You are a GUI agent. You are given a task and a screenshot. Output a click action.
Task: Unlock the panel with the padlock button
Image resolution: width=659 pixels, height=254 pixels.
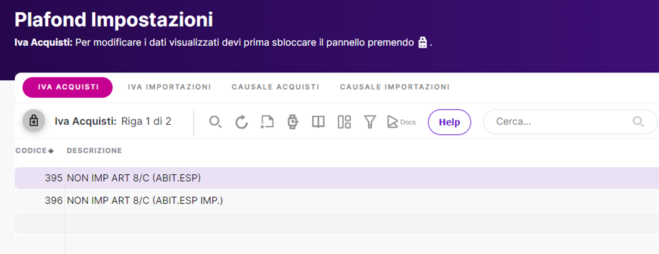pos(33,122)
